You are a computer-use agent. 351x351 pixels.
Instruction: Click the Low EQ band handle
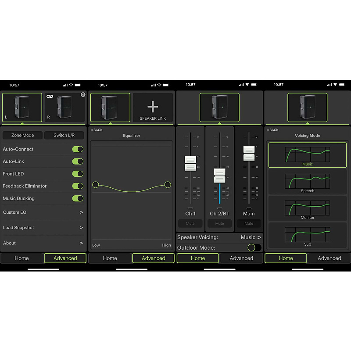[x=96, y=185]
